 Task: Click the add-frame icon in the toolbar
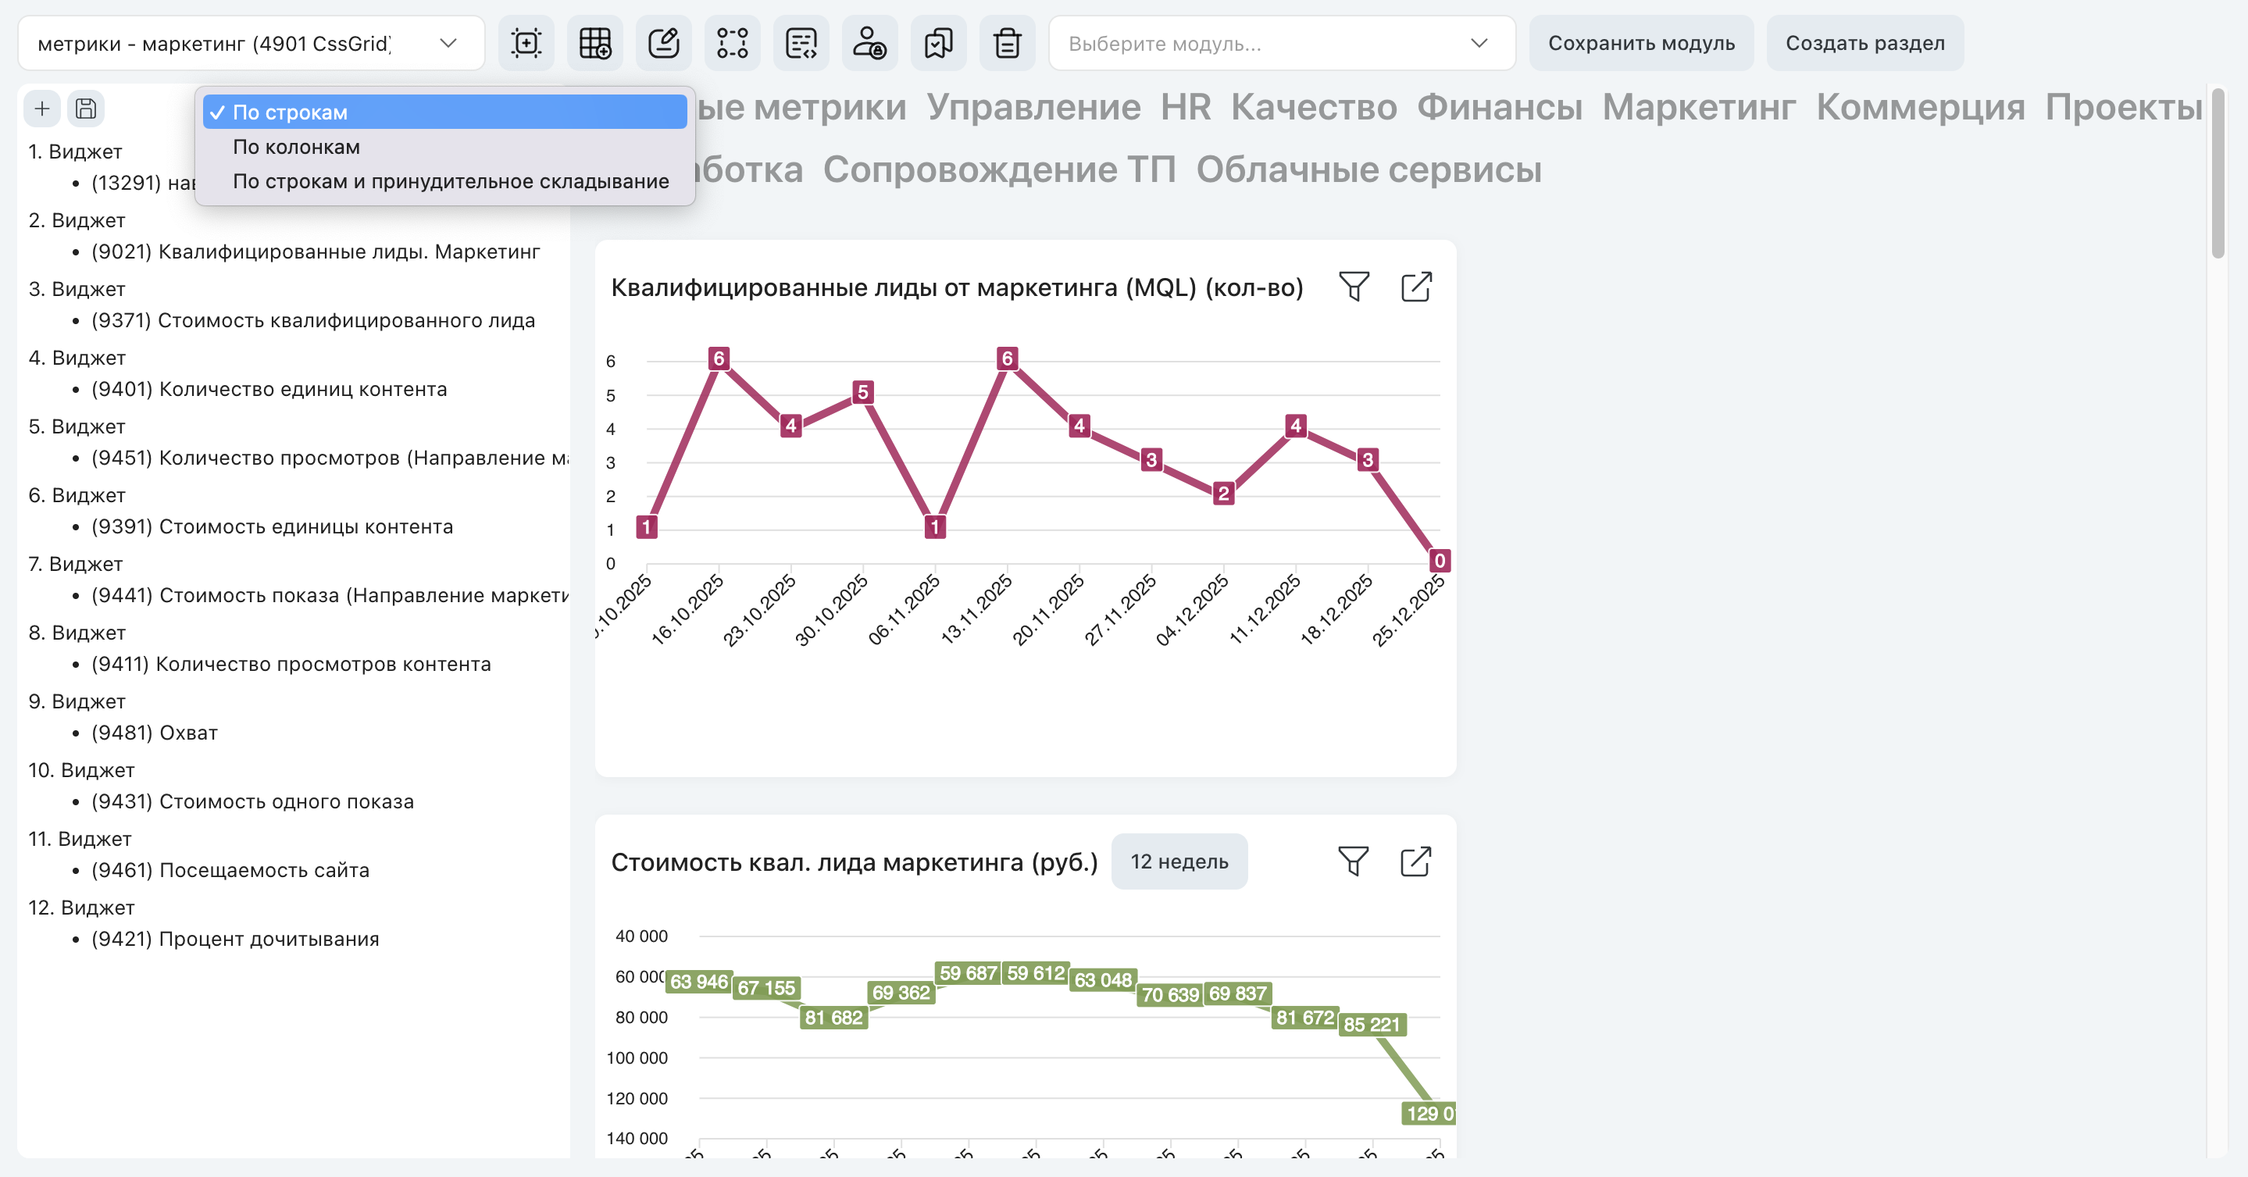click(x=526, y=43)
